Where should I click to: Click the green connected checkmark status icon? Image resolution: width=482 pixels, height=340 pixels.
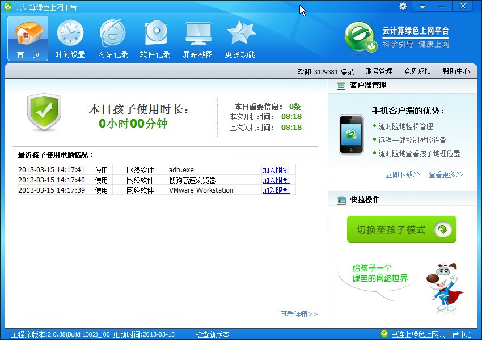tap(384, 334)
